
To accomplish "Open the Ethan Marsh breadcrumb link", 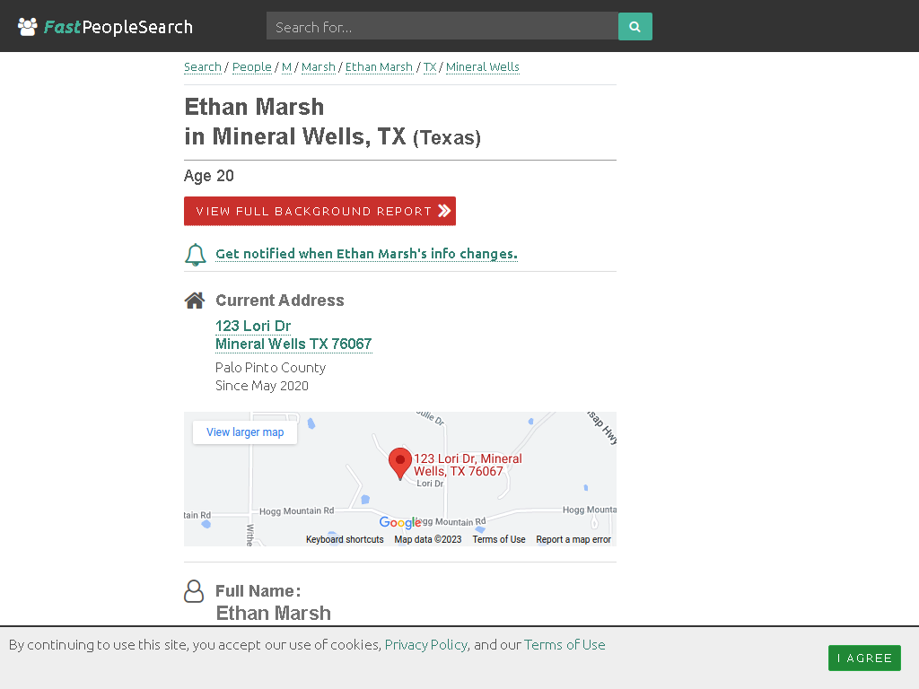I will click(380, 66).
